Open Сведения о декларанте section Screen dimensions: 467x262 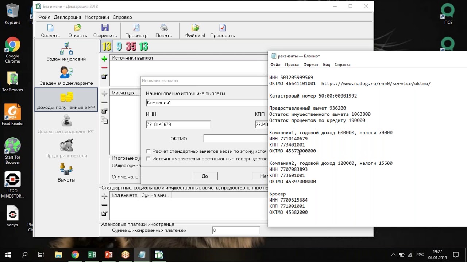tap(66, 76)
